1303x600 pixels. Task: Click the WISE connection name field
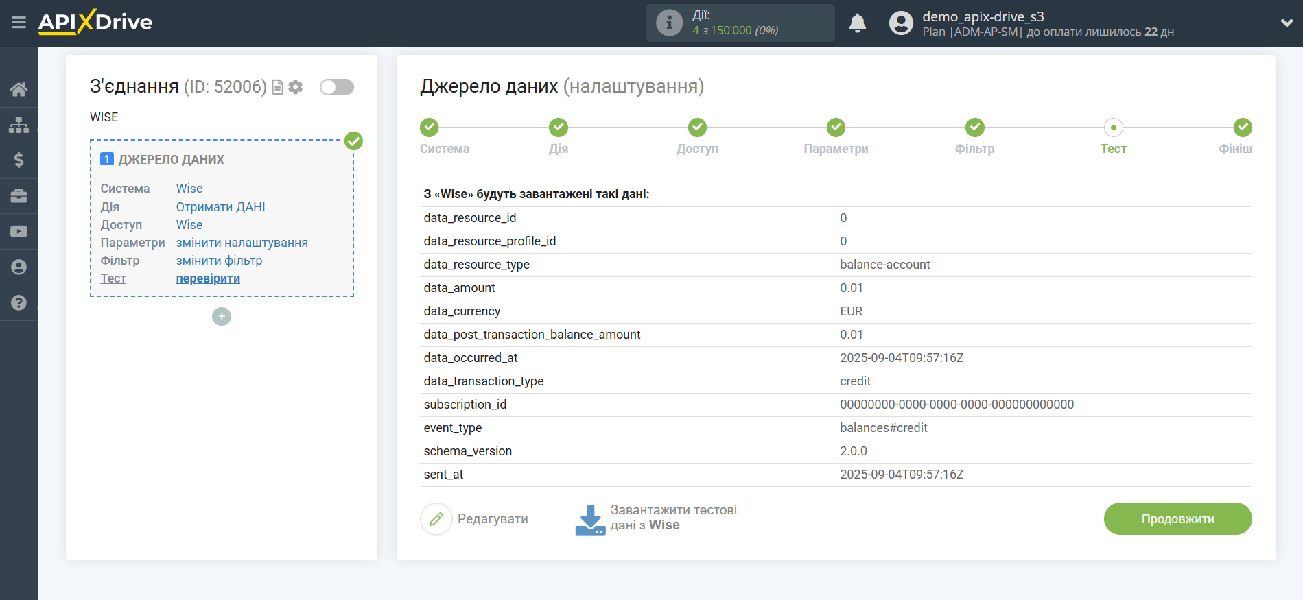pyautogui.click(x=222, y=117)
